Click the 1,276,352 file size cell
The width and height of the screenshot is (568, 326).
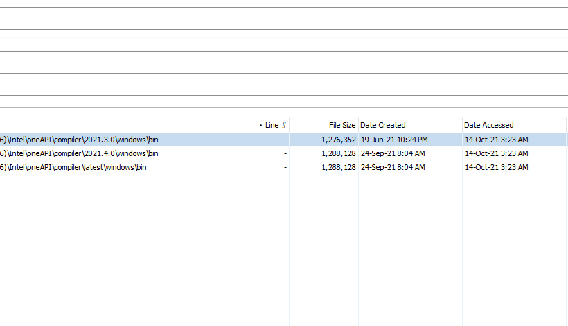[x=338, y=140]
